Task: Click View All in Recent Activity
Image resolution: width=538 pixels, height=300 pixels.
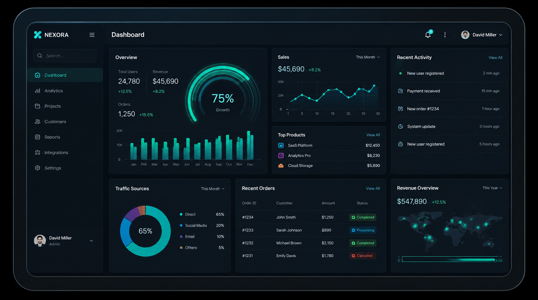Action: click(x=495, y=58)
